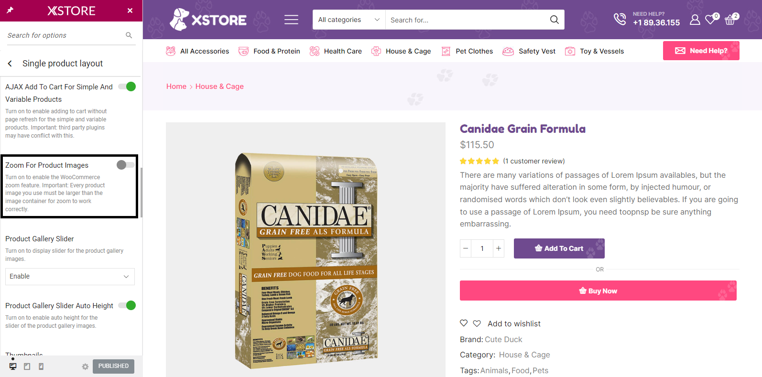
Task: Open the shopping cart basket icon
Action: (x=730, y=20)
